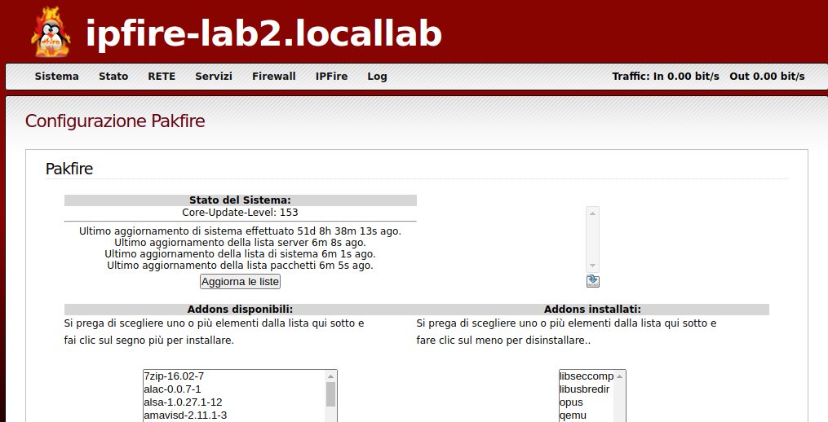Select opus in installed addons
828x422 pixels.
point(587,402)
